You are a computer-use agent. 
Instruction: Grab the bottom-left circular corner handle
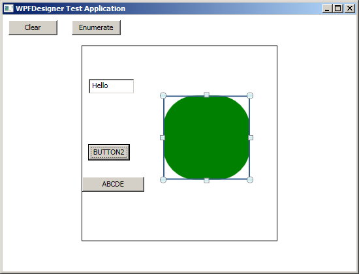point(163,179)
